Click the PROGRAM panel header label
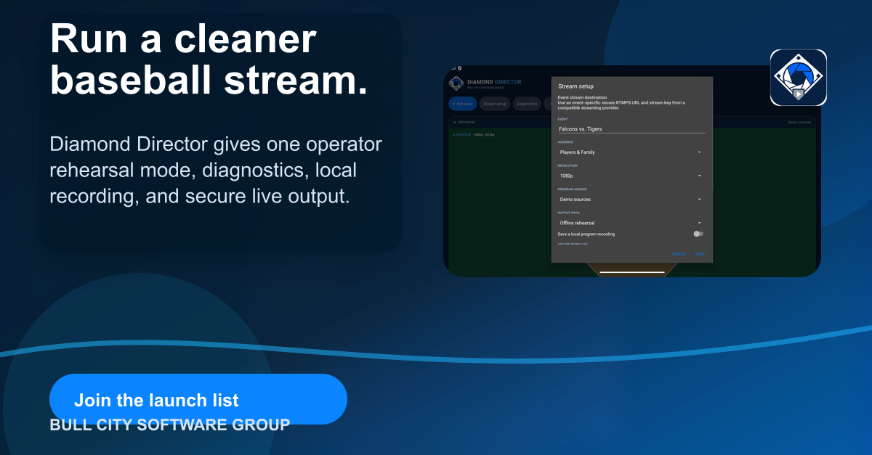 (464, 123)
